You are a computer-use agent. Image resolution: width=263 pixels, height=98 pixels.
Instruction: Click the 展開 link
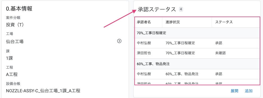[234, 91]
